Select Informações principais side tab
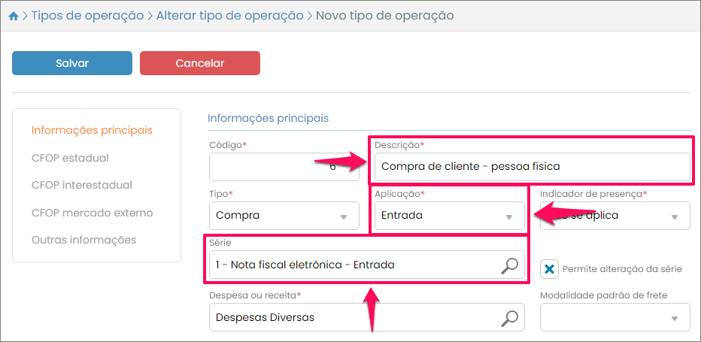Image resolution: width=701 pixels, height=342 pixels. tap(92, 130)
